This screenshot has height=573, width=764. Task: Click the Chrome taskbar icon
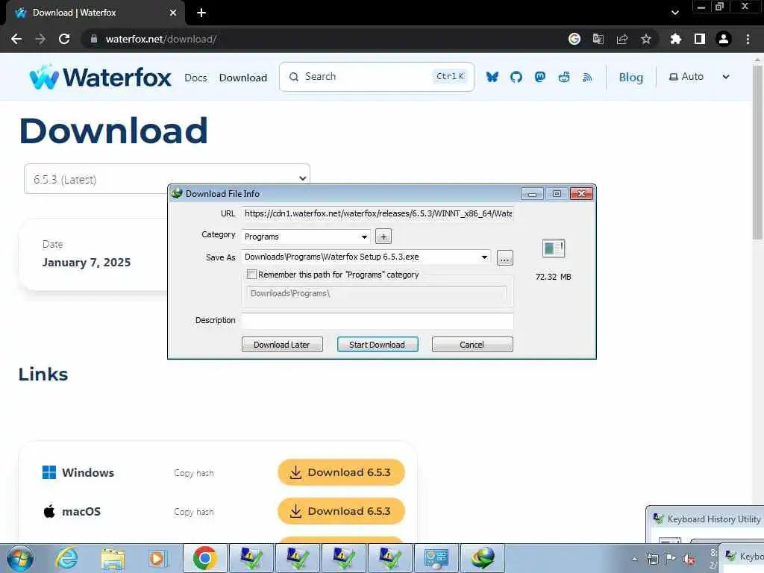204,558
